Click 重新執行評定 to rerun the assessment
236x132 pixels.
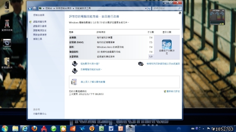(x=173, y=91)
